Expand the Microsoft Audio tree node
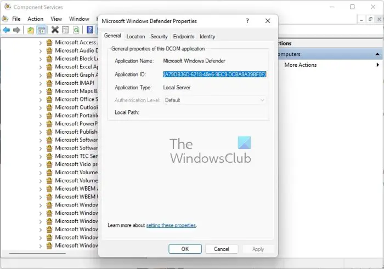This screenshot has width=384, height=269. [x=41, y=51]
